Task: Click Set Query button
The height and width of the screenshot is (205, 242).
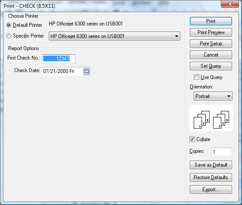Action: pos(211,66)
